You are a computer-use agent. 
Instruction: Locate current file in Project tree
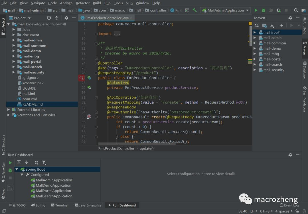tap(49, 18)
